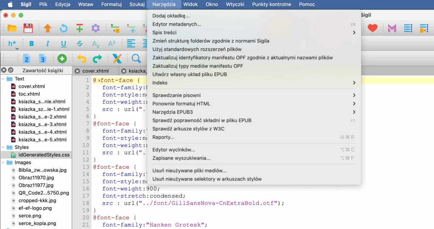434x229 pixels.
Task: Click the red floppy disk Save icon
Action: coord(28,28)
